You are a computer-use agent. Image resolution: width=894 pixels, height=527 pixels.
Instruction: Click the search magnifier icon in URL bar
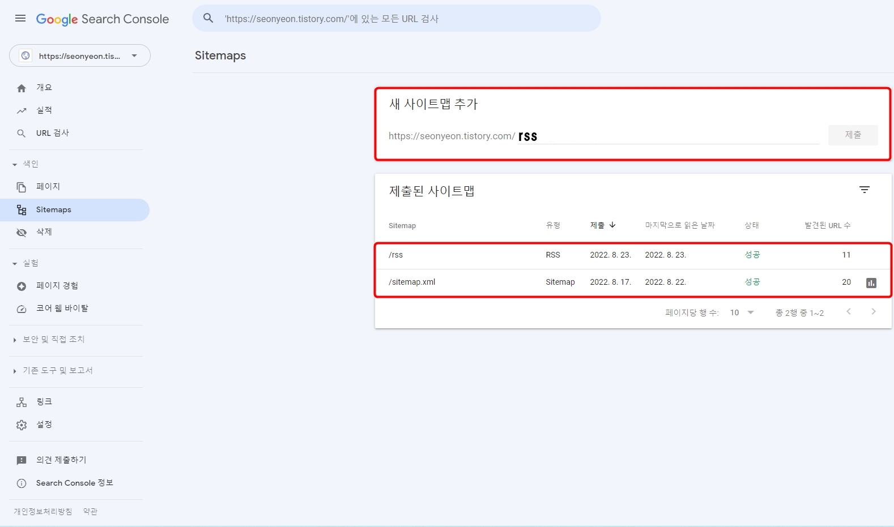(208, 18)
